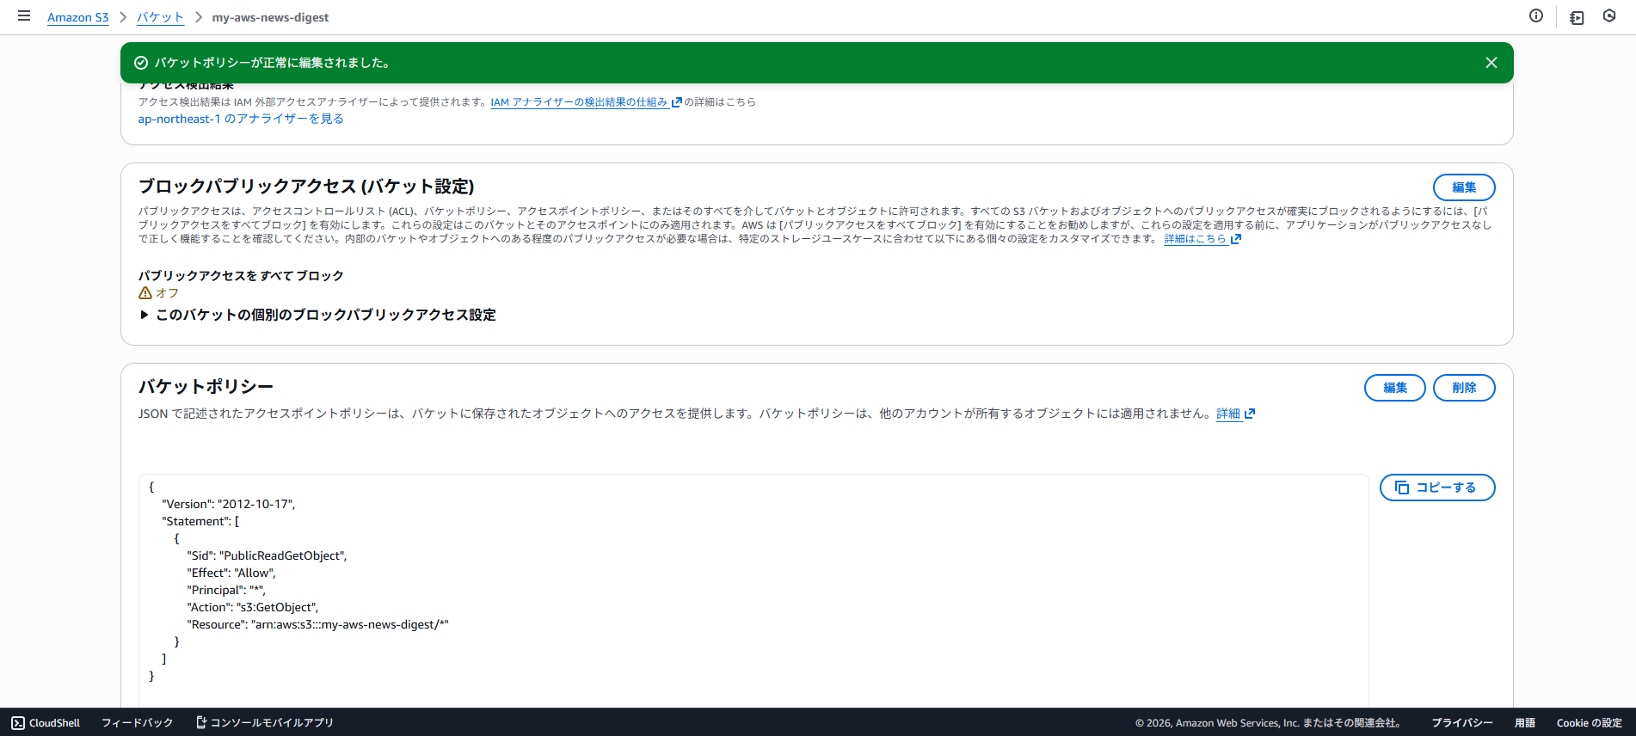Screen dimensions: 1636x736
Task: Open the hamburger navigation menu
Action: click(24, 16)
